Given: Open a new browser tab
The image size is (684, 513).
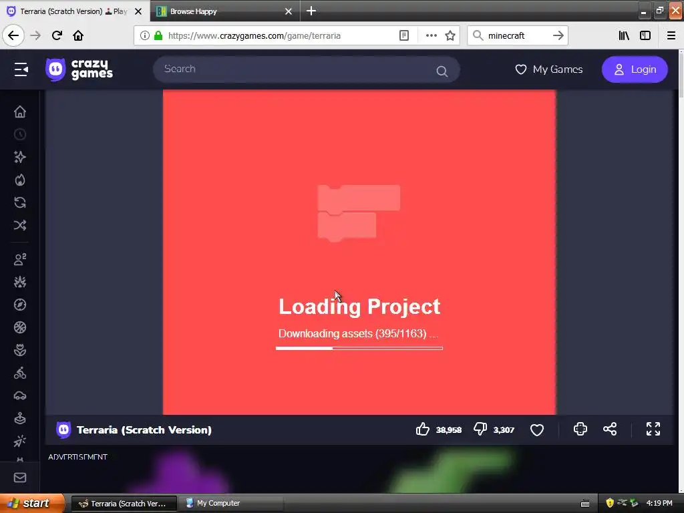Looking at the screenshot, I should [311, 11].
